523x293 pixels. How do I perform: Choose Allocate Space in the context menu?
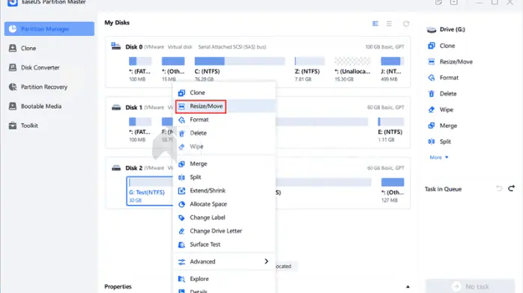coord(225,204)
